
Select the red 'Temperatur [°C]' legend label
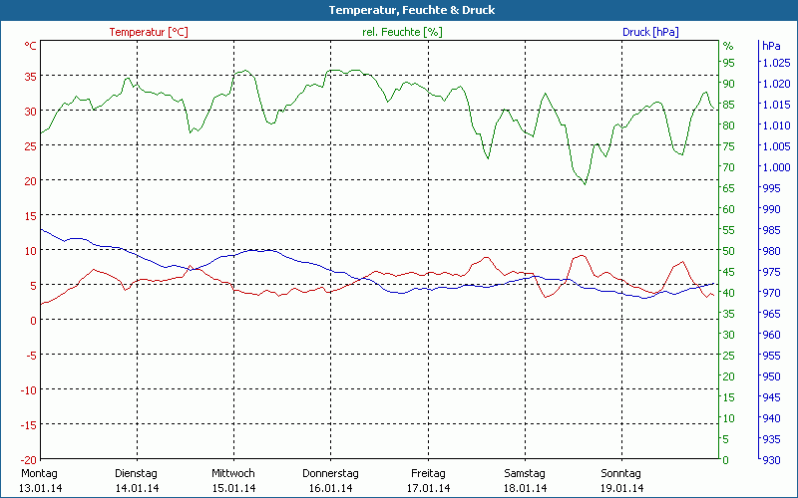click(149, 32)
